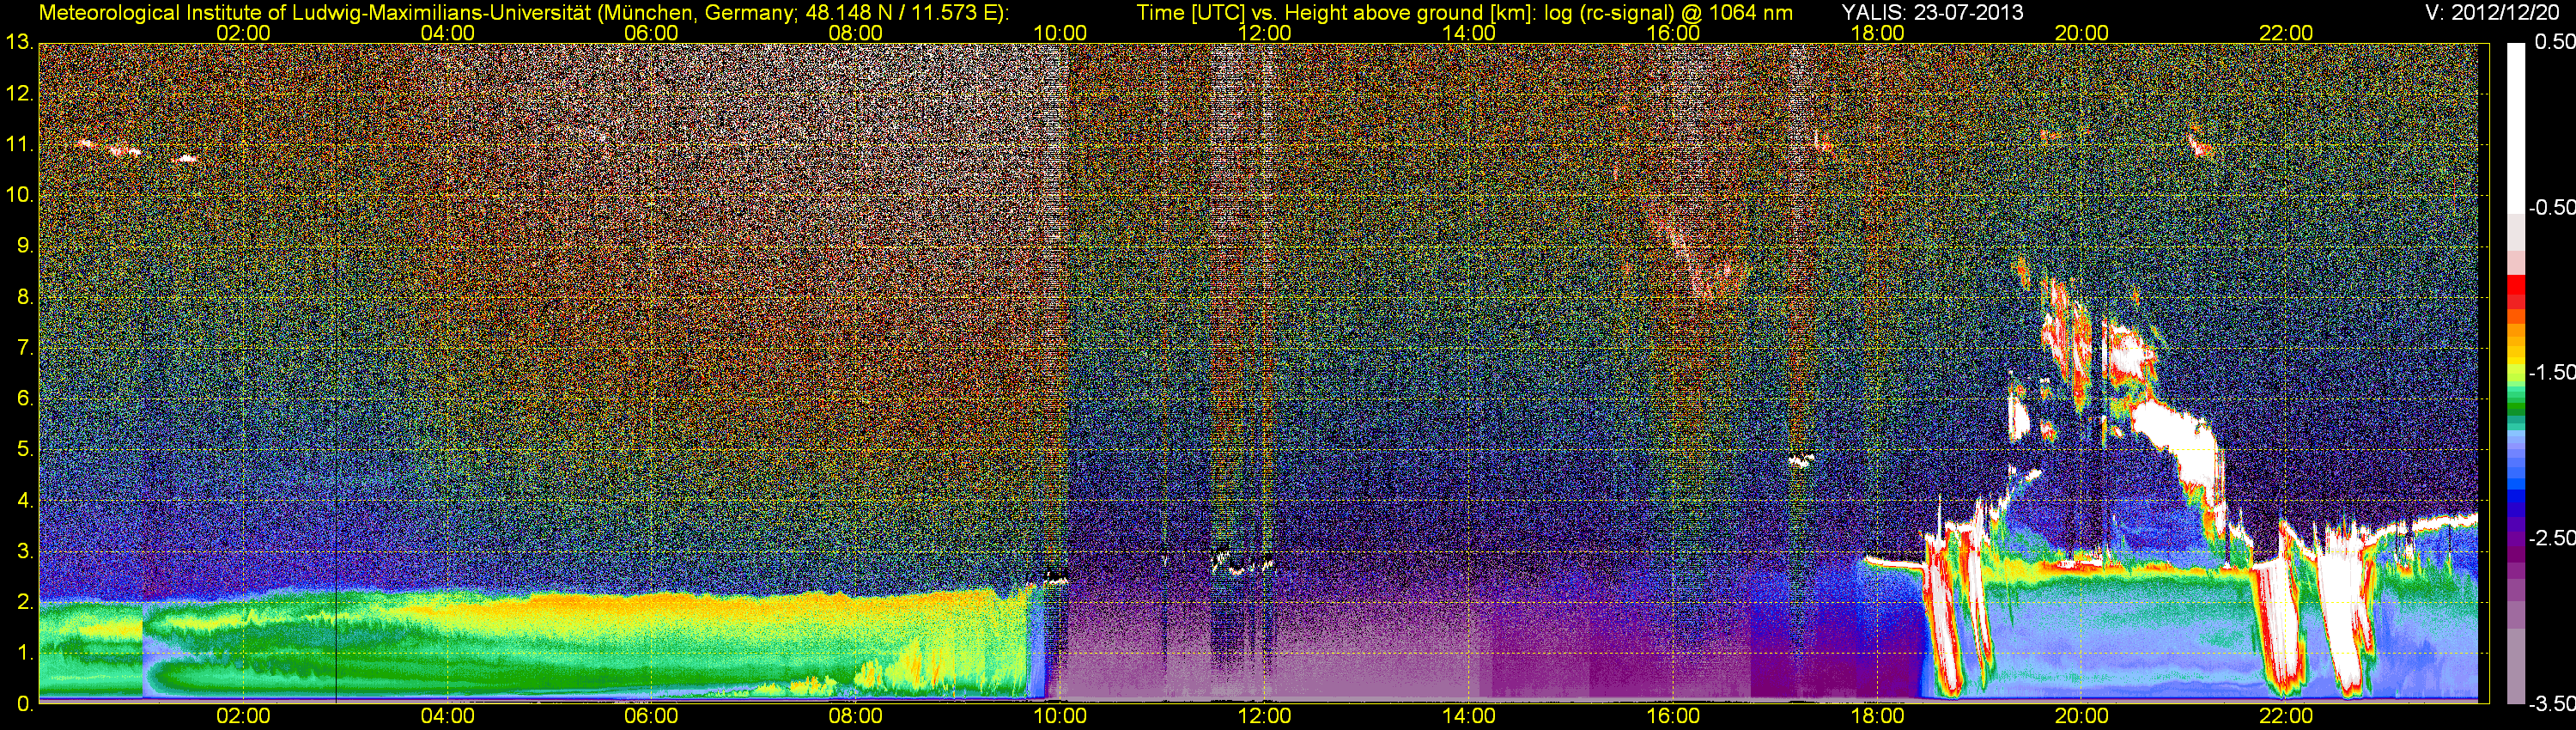
Task: Select 12:00 on the lower time axis
Action: pyautogui.click(x=1264, y=717)
